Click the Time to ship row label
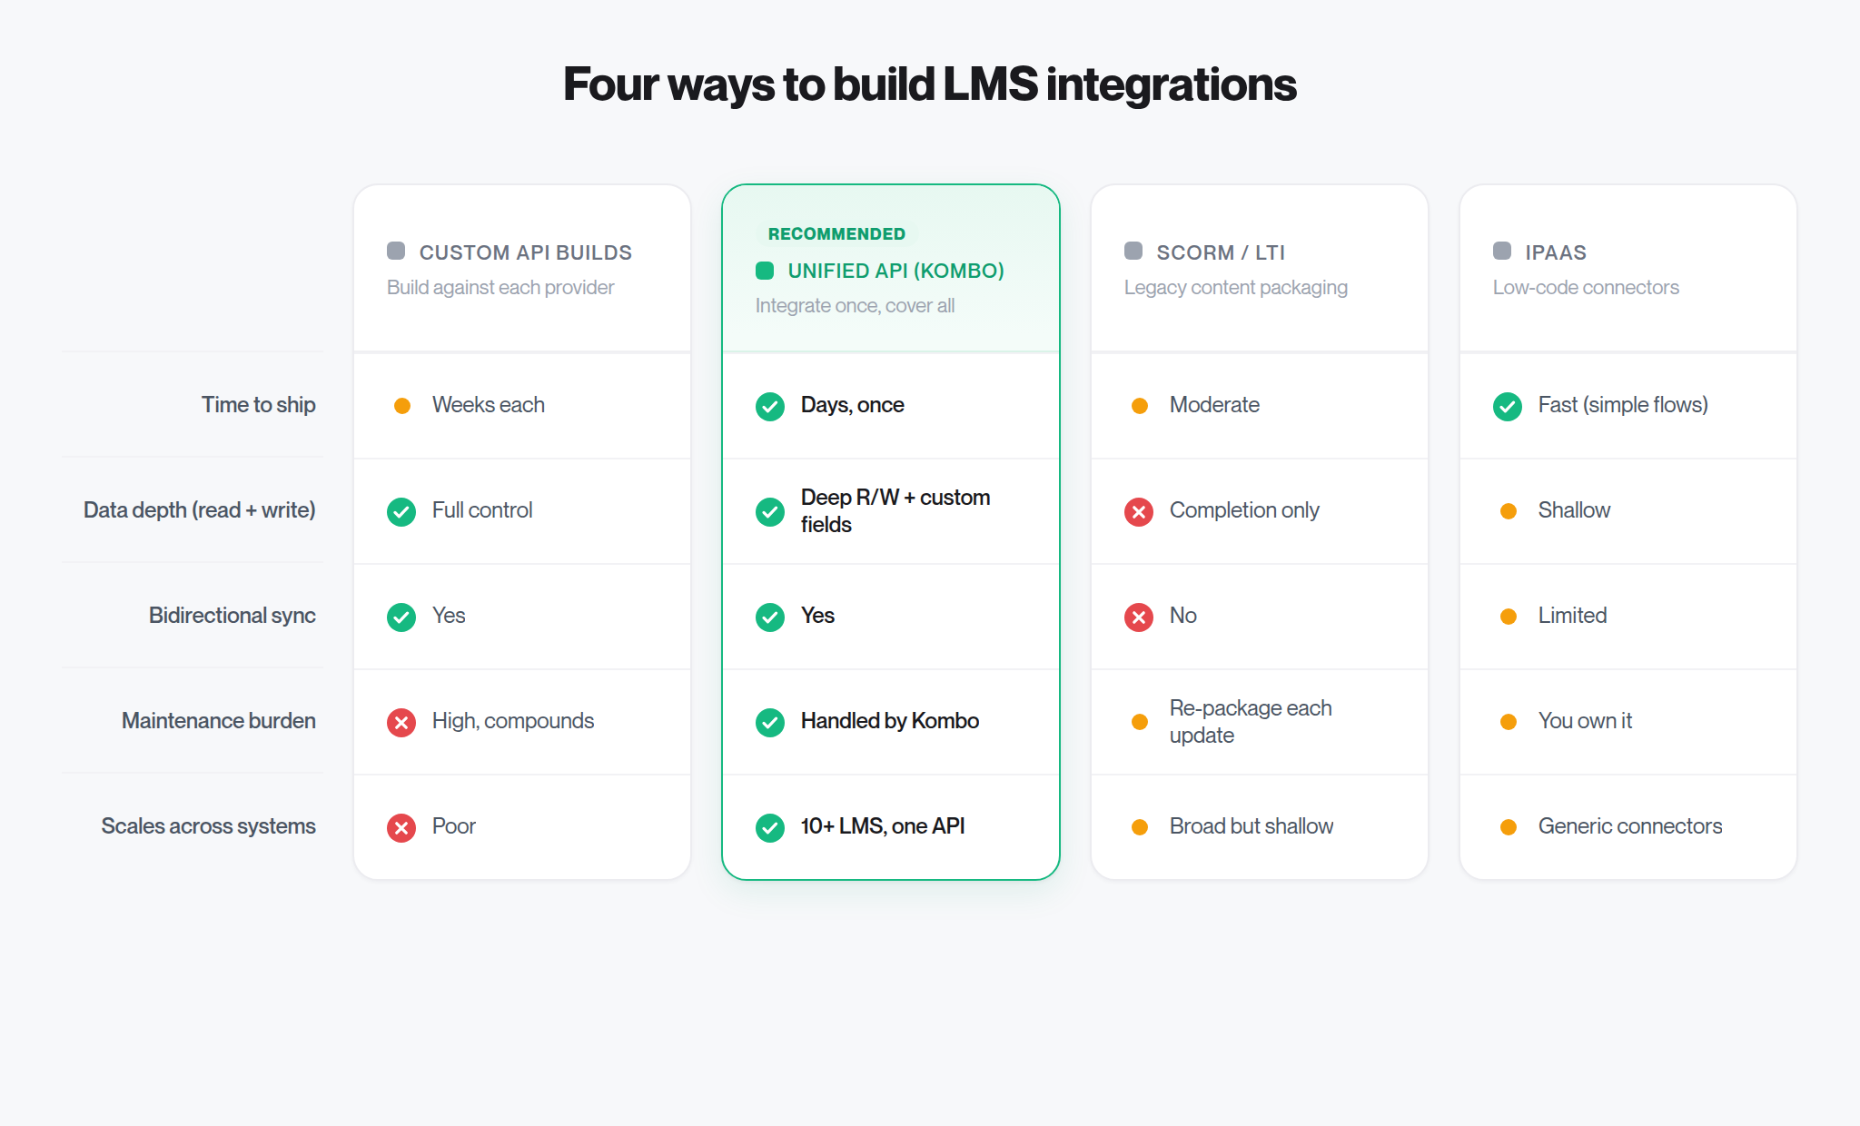Image resolution: width=1860 pixels, height=1126 pixels. click(259, 405)
